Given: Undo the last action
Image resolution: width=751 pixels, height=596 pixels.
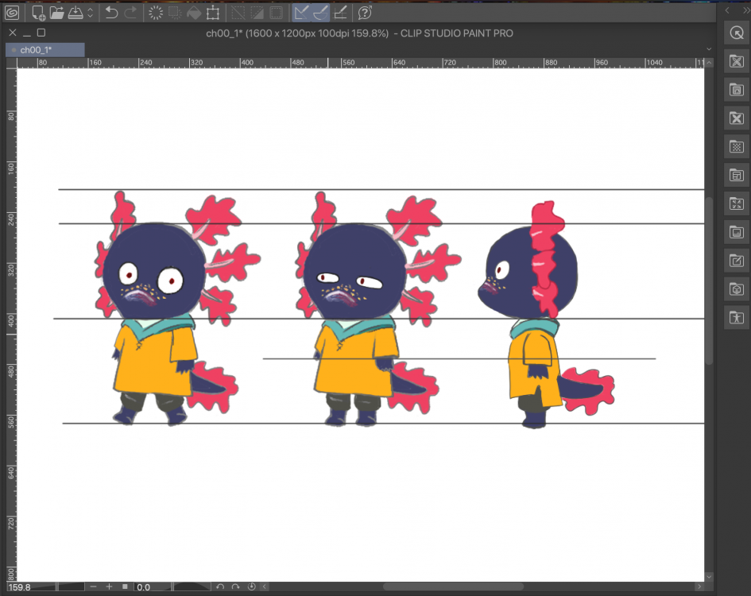Looking at the screenshot, I should [x=111, y=12].
